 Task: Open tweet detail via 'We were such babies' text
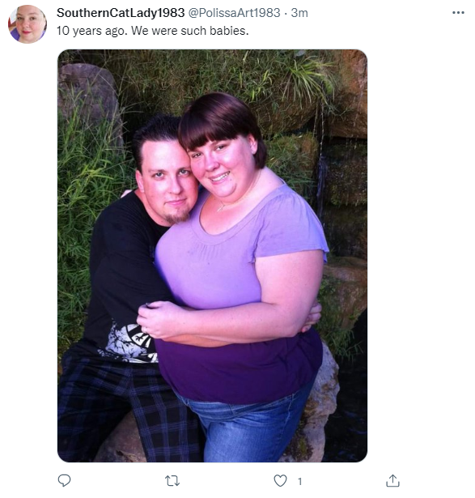(x=189, y=31)
